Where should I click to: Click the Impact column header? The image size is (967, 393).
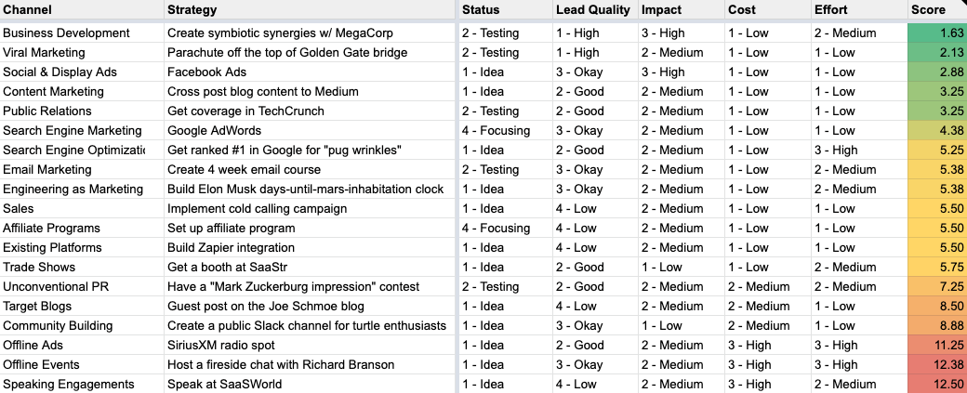661,9
